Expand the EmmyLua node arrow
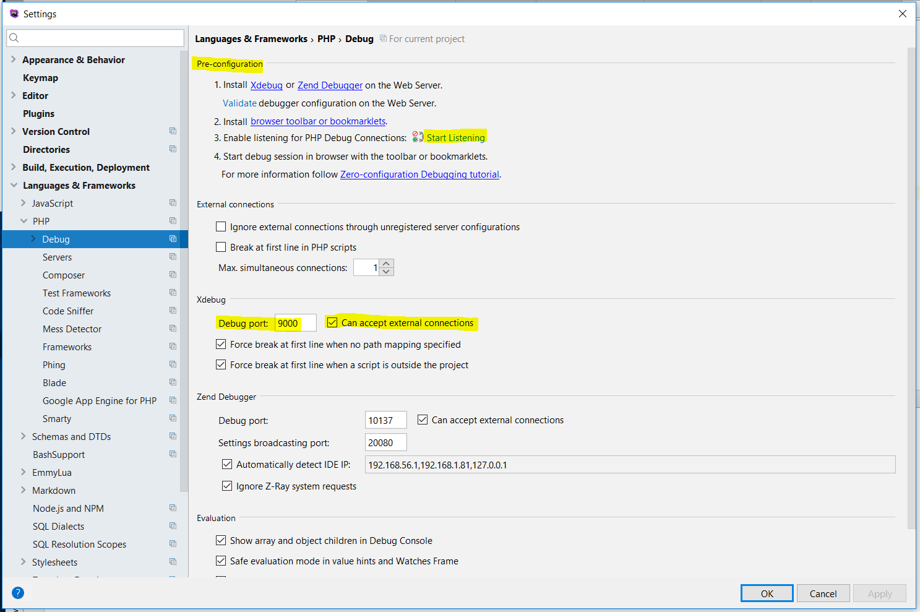The width and height of the screenshot is (920, 612). 24,472
